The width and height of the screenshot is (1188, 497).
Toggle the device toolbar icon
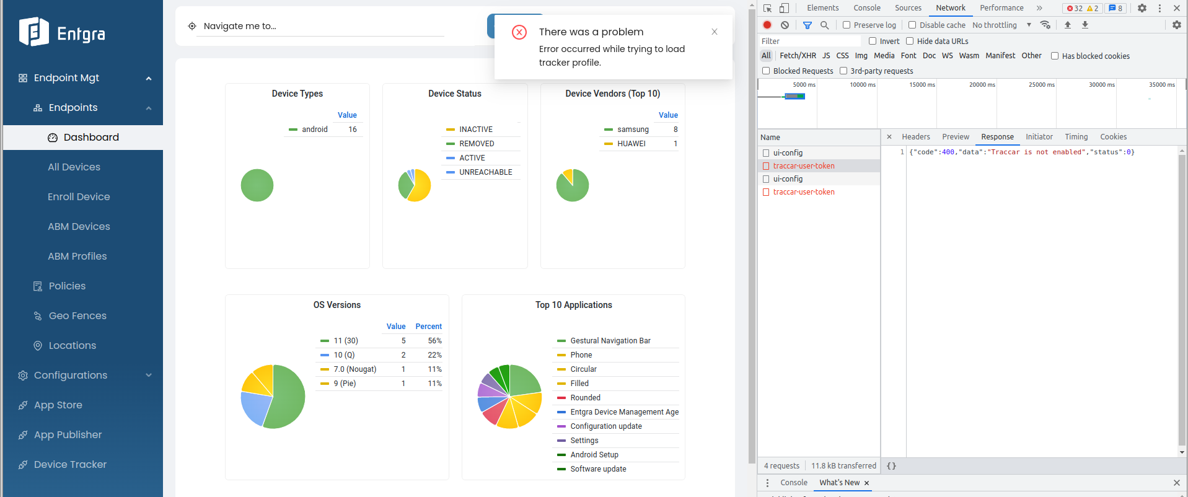(x=784, y=8)
